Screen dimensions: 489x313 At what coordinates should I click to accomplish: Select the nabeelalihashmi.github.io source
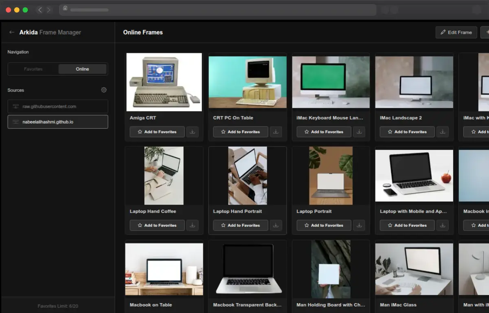(58, 122)
